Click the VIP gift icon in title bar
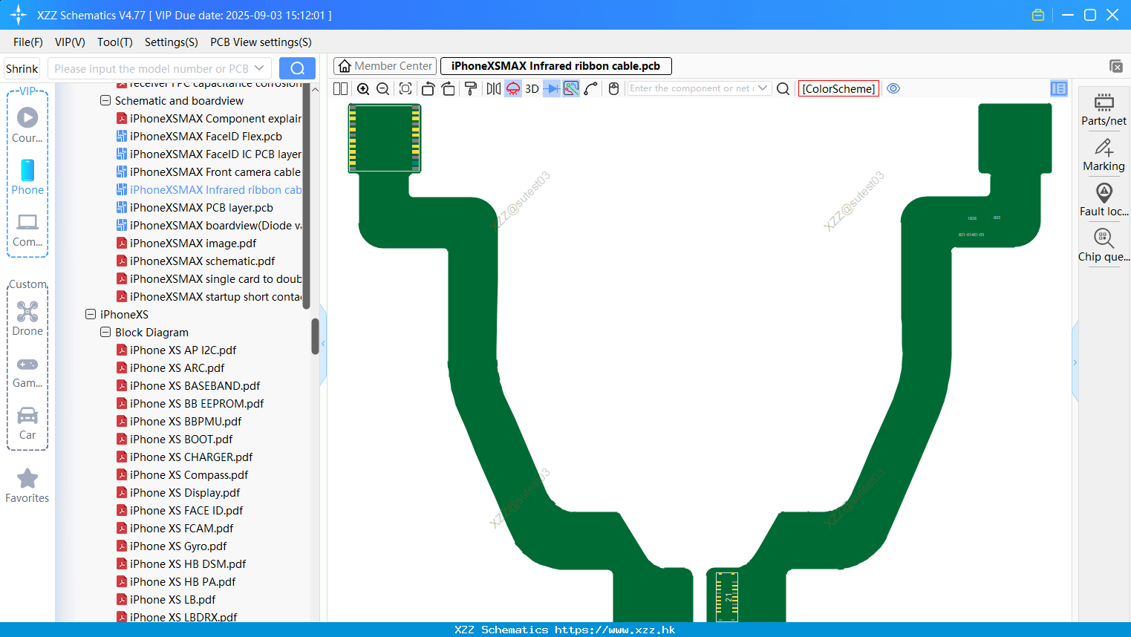Image resolution: width=1131 pixels, height=637 pixels. pos(1038,15)
